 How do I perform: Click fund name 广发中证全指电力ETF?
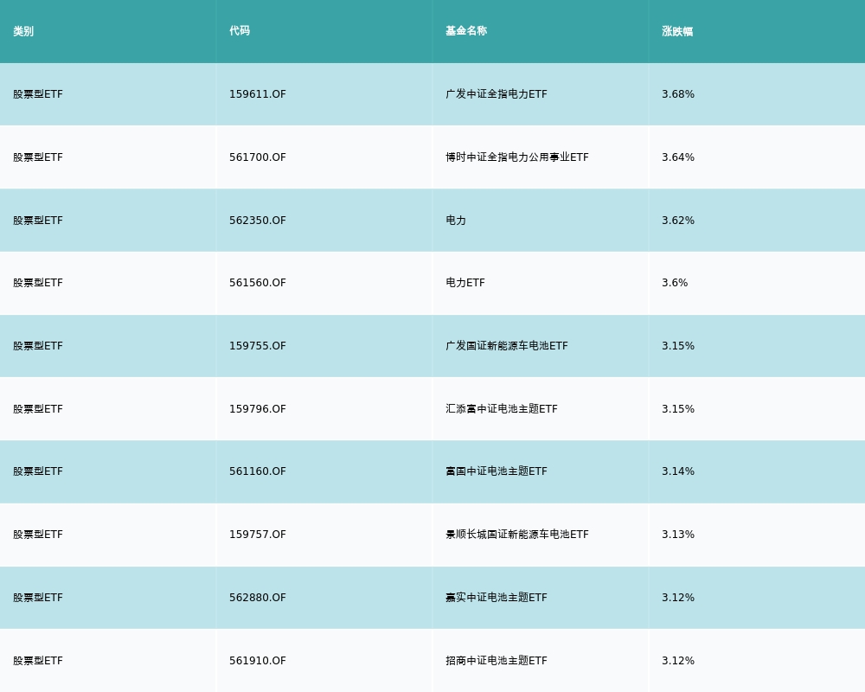[x=497, y=94]
